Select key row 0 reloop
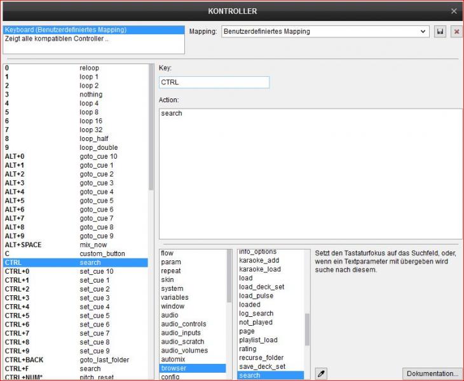 coord(76,68)
